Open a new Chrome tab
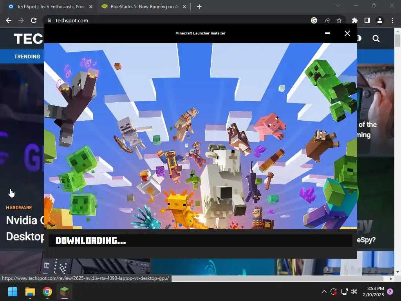This screenshot has width=401, height=301. [x=199, y=7]
